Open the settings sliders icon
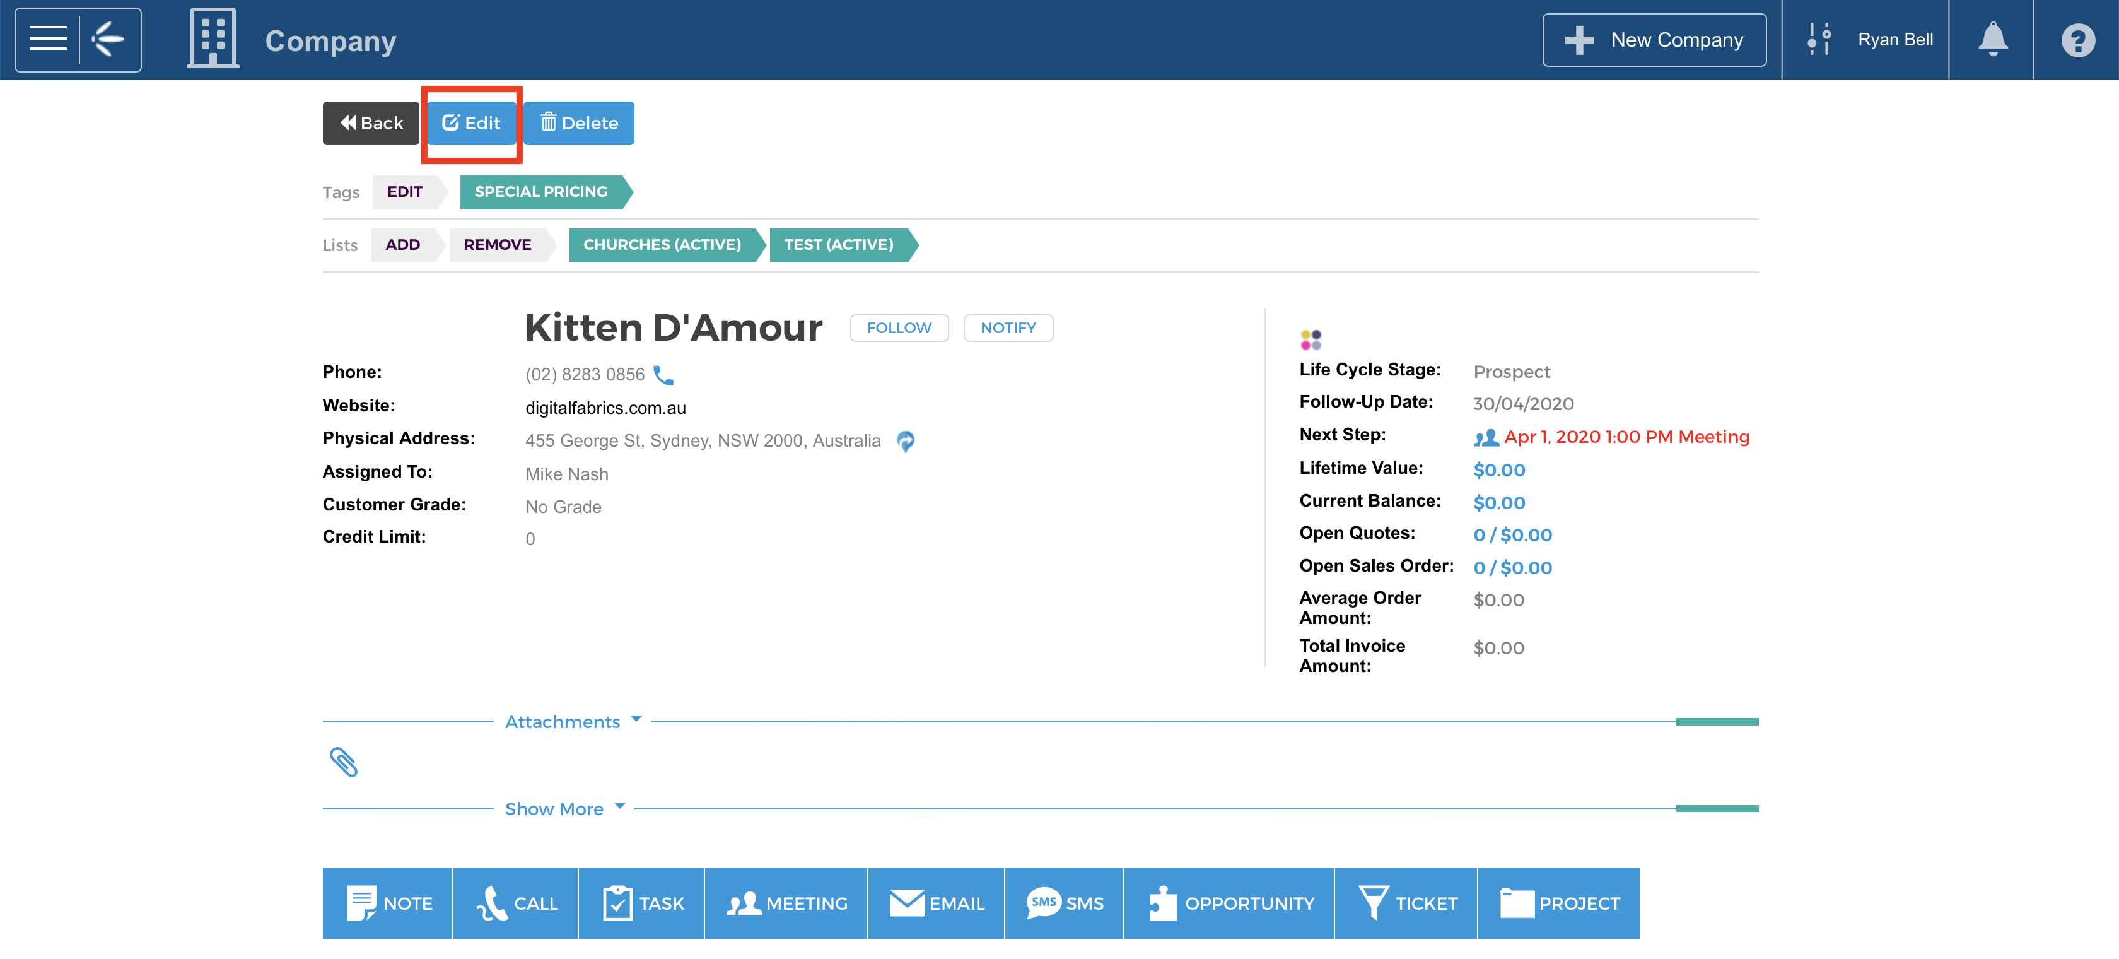This screenshot has height=959, width=2119. click(1819, 38)
